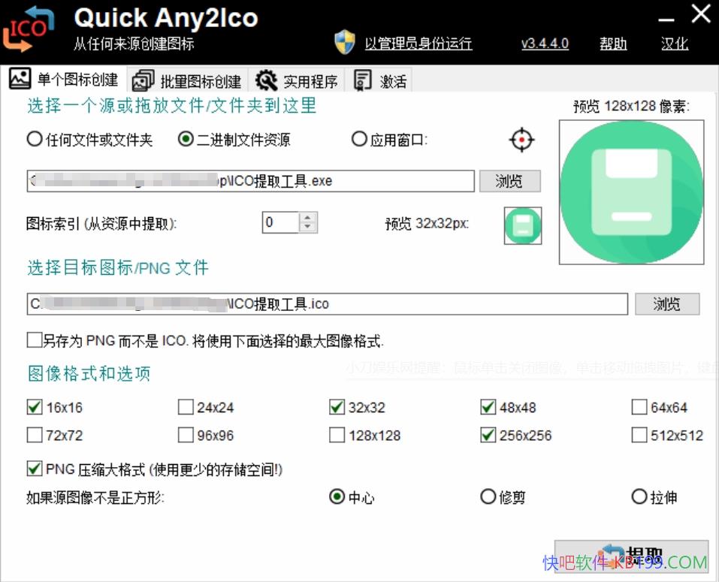The width and height of the screenshot is (719, 582).
Task: Toggle 另存为 PNG 而不是 ICO checkbox
Action: (34, 341)
